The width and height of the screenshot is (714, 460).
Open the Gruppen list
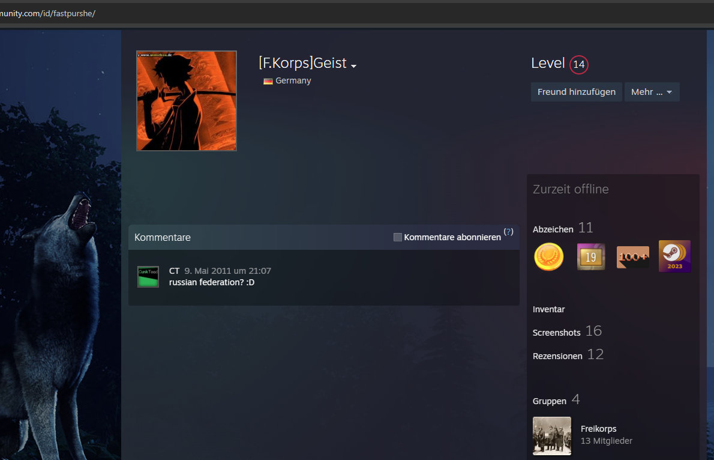[550, 401]
